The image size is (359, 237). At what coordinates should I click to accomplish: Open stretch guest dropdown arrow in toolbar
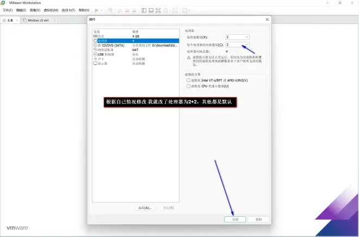[189, 10]
